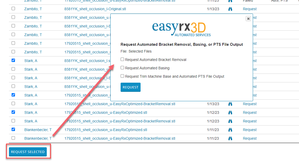299x164 pixels.
Task: Click 1/12/23 date in Stark BracketRemoval.stl row
Action: pyautogui.click(x=213, y=121)
